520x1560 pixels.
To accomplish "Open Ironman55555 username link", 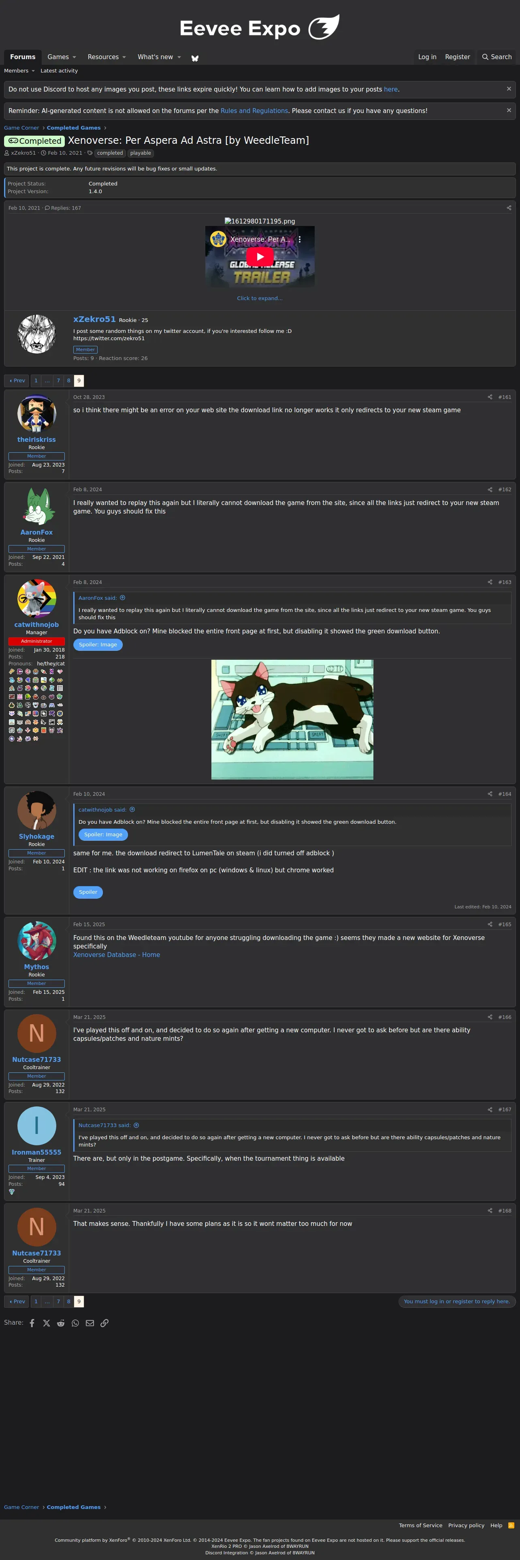I will click(x=36, y=1153).
